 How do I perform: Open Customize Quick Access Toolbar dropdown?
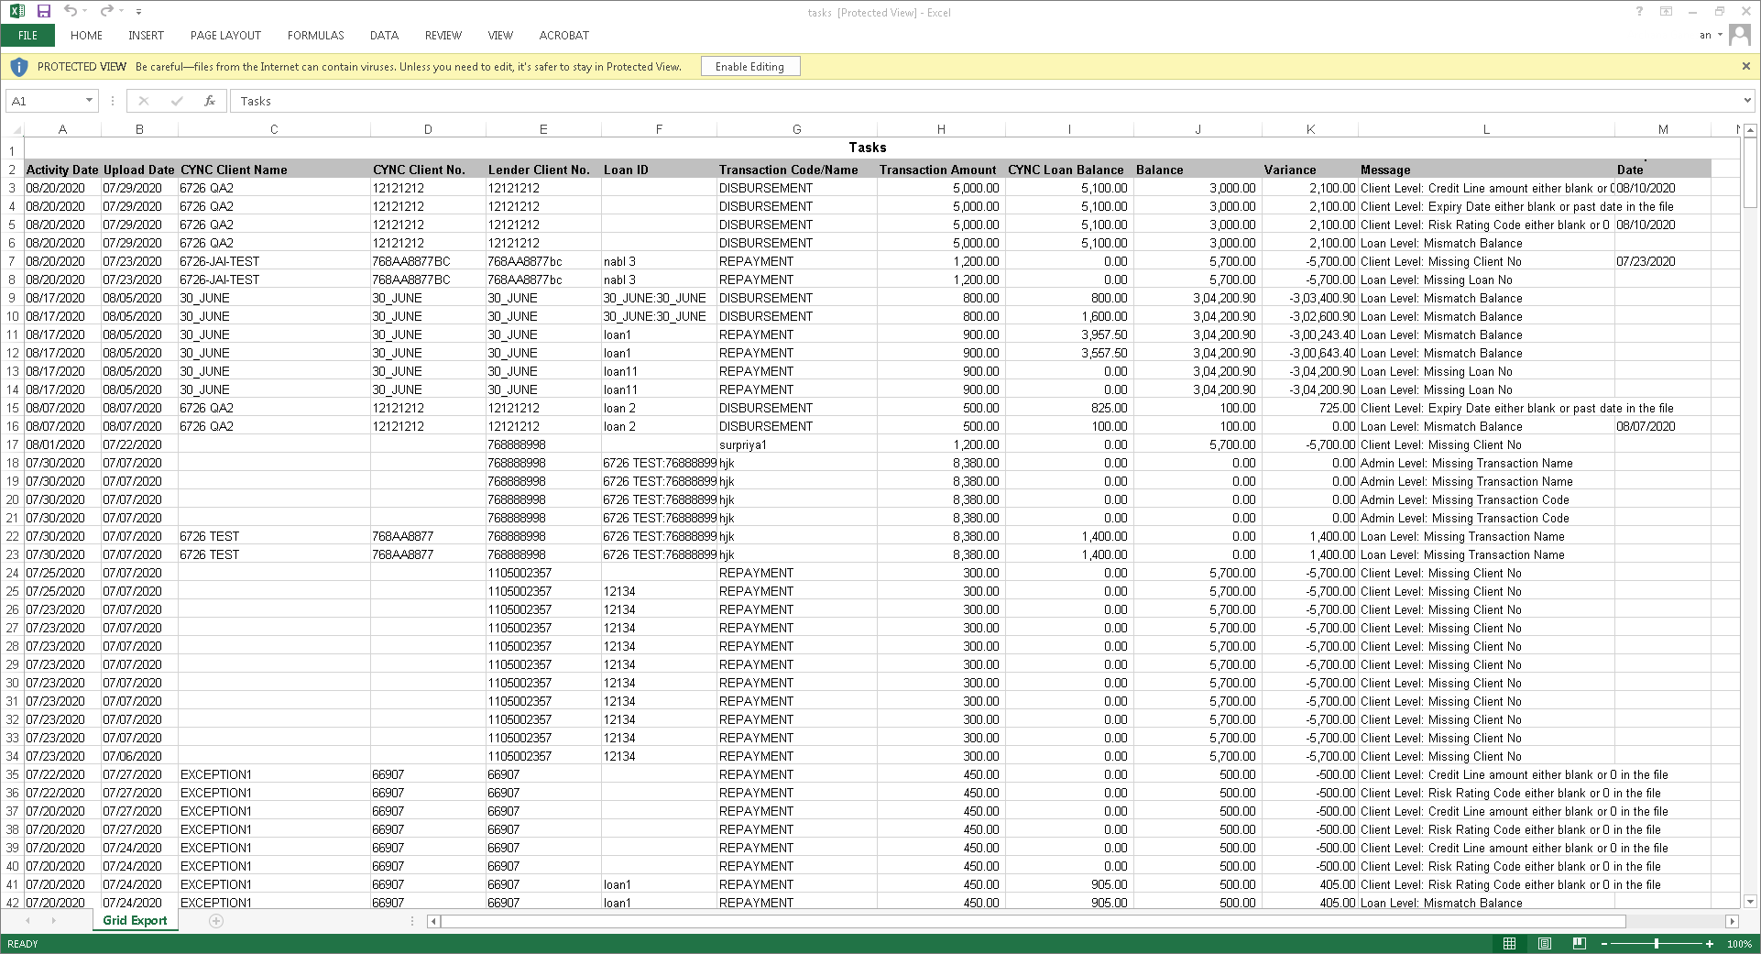138,12
